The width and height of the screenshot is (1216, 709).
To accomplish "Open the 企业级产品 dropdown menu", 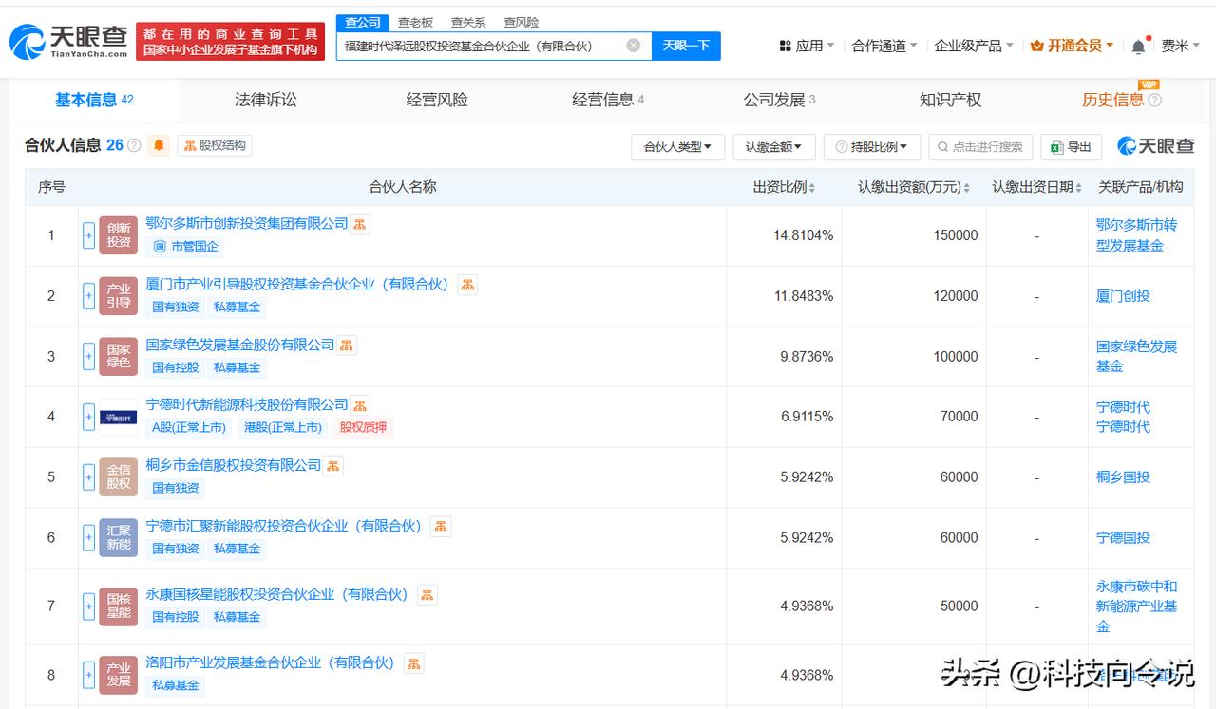I will (974, 46).
